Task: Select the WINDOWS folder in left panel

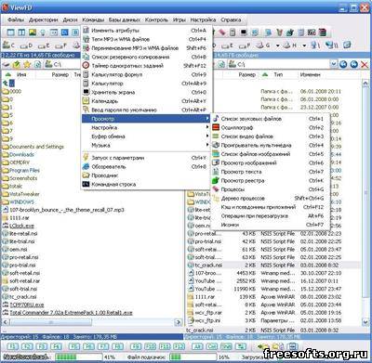Action: point(21,202)
